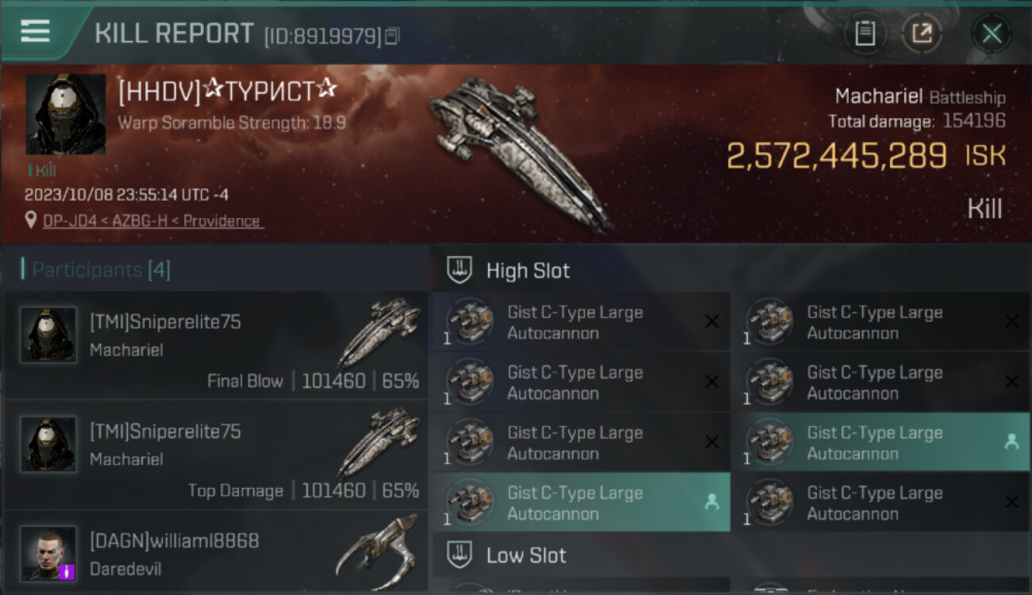The width and height of the screenshot is (1032, 595).
Task: Open Top Damage participant Sniperelite75 portrait
Action: pos(48,444)
